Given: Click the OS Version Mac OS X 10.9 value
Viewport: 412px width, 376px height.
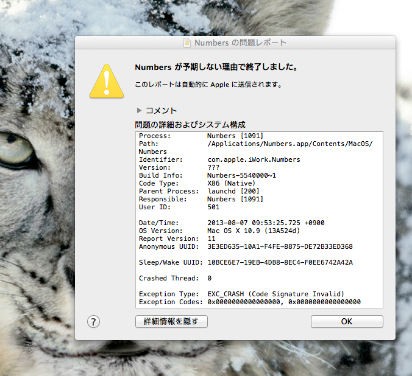Looking at the screenshot, I should click(x=254, y=231).
